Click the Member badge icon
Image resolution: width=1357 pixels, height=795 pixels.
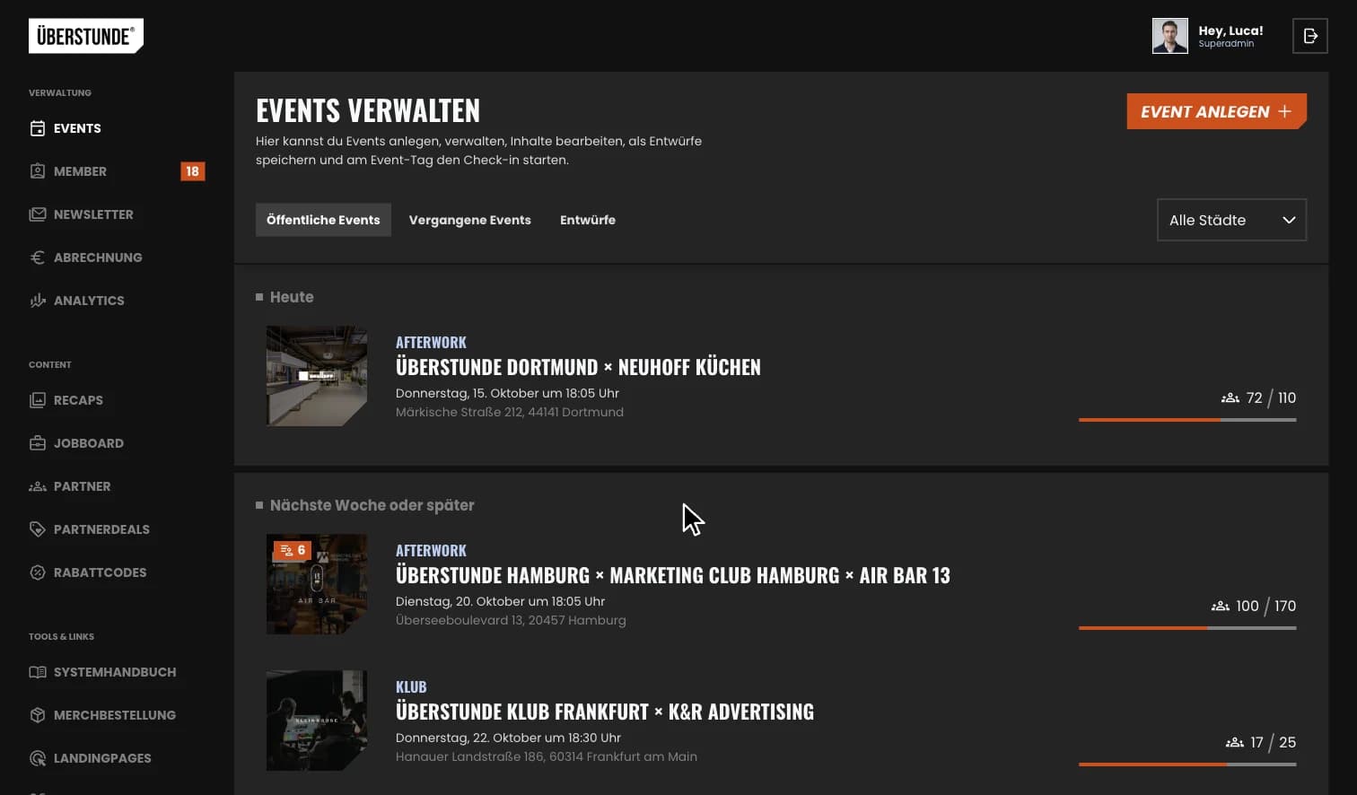click(38, 171)
